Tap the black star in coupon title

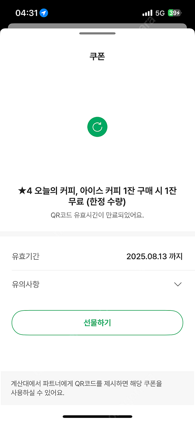click(22, 191)
